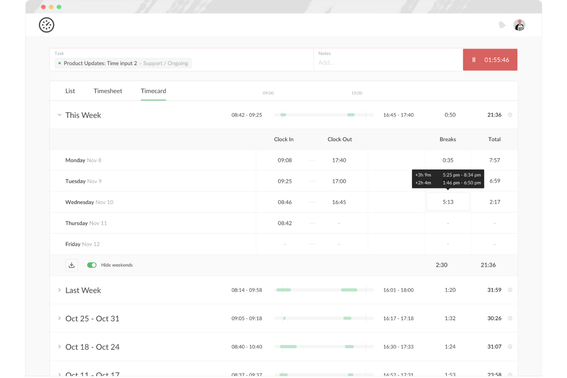Screen dimensions: 567x378
Task: Disable the Hide weekends toggle
Action: tap(92, 265)
